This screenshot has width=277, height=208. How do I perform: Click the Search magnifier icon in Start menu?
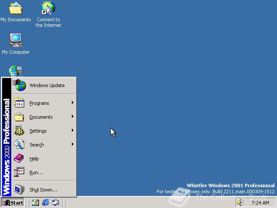19,144
